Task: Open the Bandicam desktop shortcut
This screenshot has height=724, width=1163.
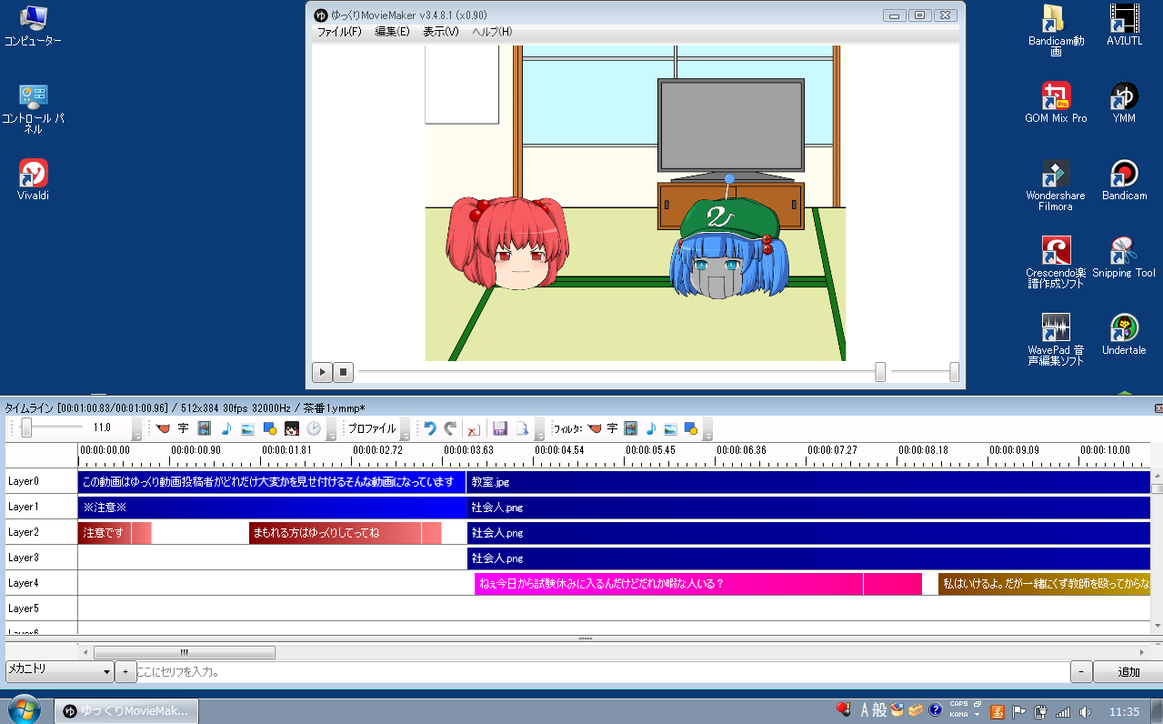Action: pyautogui.click(x=1124, y=179)
